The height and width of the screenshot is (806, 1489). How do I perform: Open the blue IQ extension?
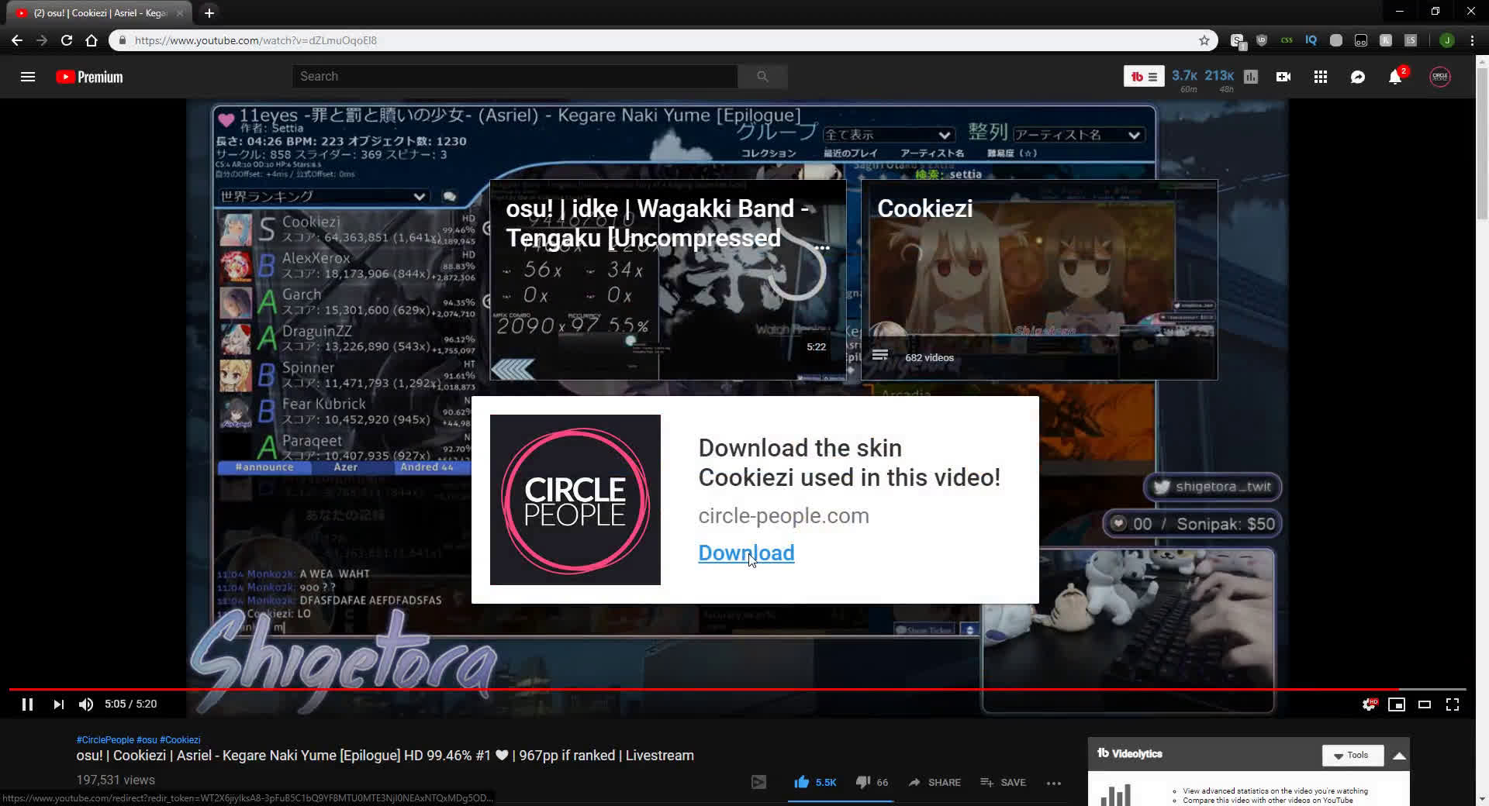pyautogui.click(x=1311, y=40)
